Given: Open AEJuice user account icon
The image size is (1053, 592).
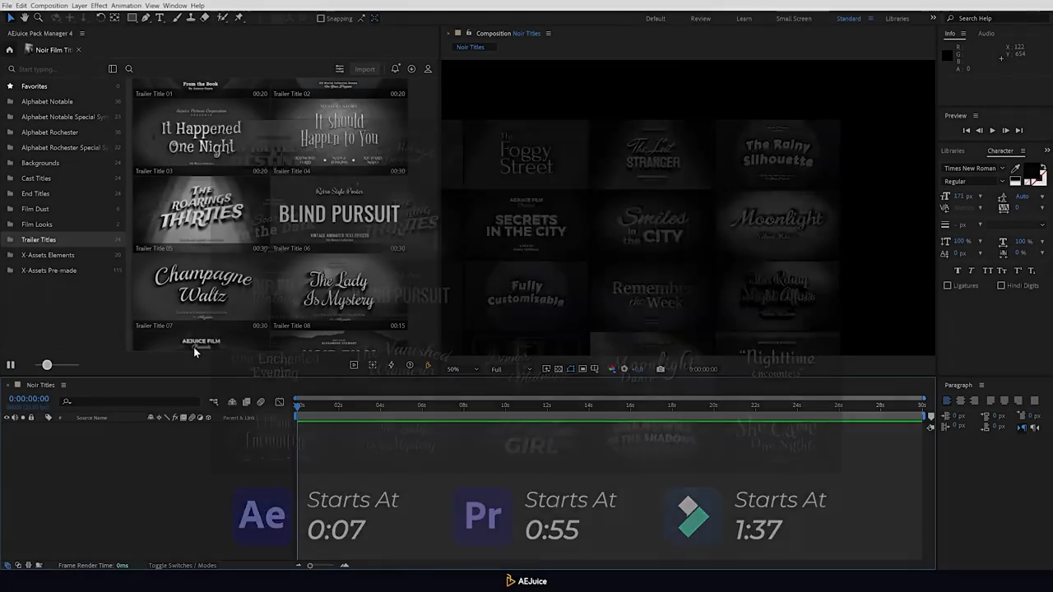Looking at the screenshot, I should pyautogui.click(x=428, y=69).
